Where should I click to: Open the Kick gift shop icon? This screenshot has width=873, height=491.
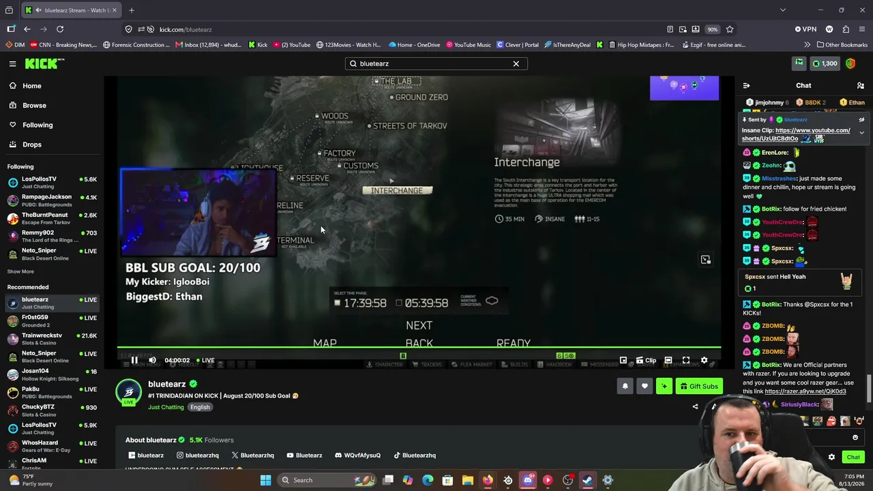coord(799,63)
